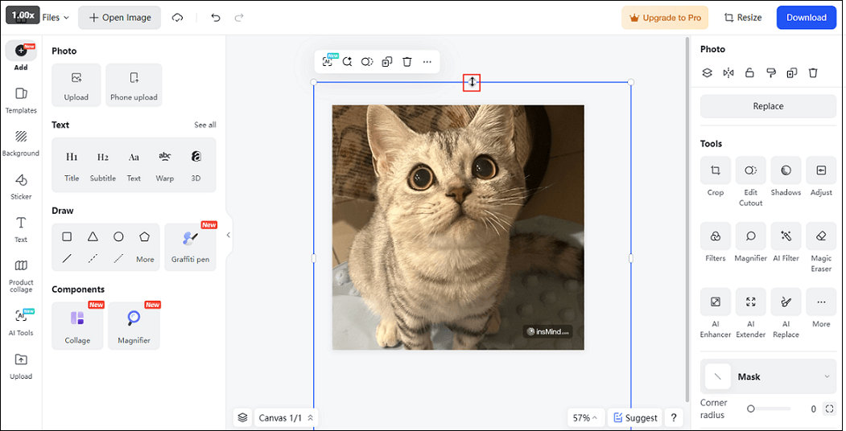Click the Corner radius slider handle
The height and width of the screenshot is (431, 846).
(750, 409)
